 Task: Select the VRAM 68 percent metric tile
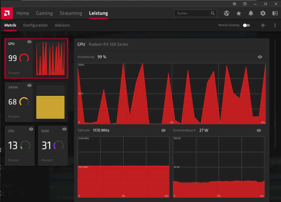coord(36,102)
